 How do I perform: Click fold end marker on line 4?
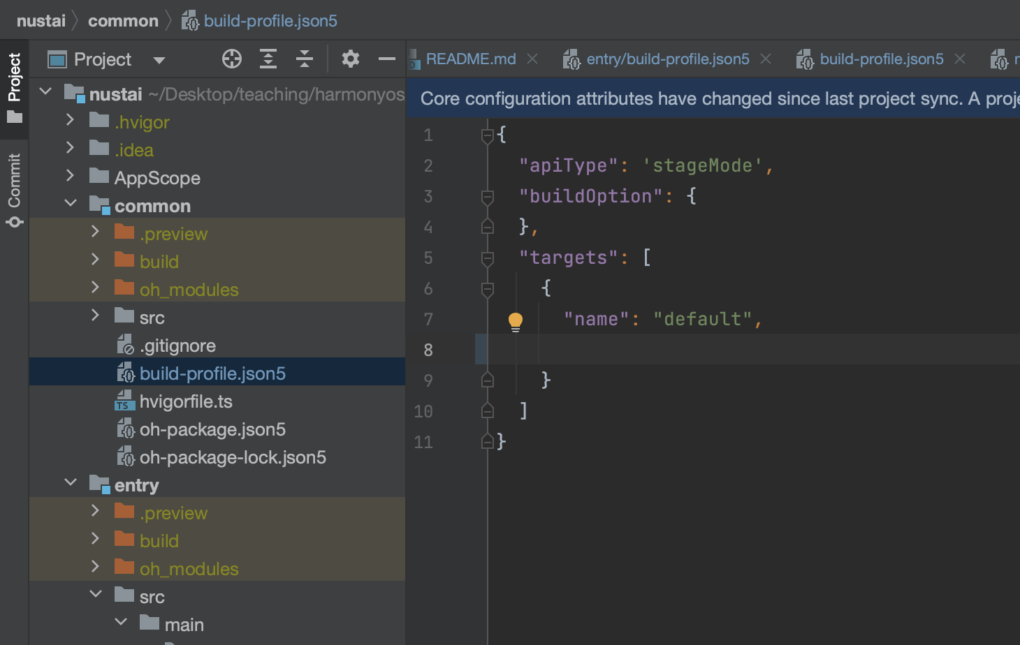pyautogui.click(x=488, y=226)
